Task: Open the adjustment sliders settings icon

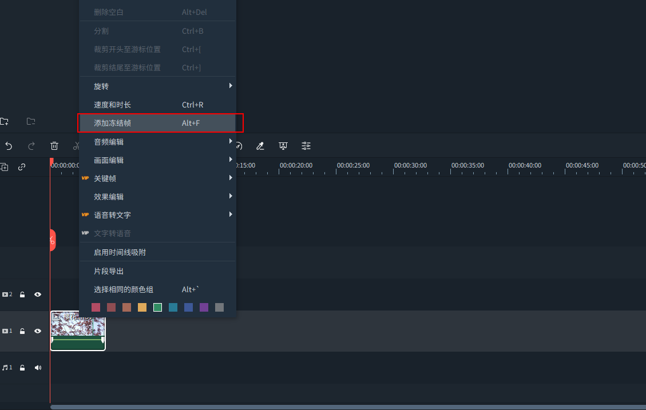Action: 306,146
